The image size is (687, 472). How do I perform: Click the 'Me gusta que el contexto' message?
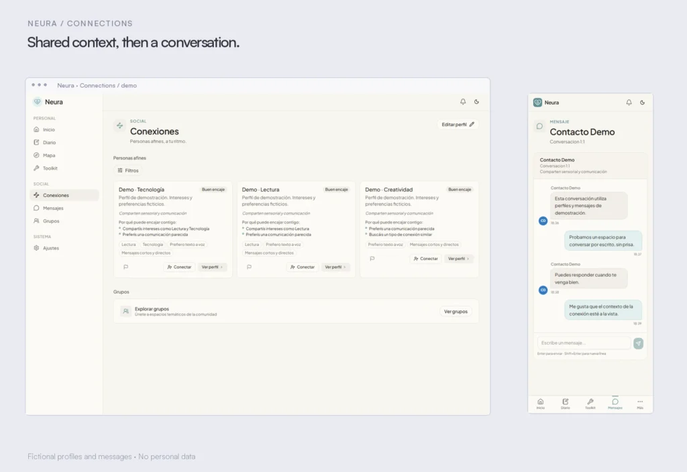[603, 310]
